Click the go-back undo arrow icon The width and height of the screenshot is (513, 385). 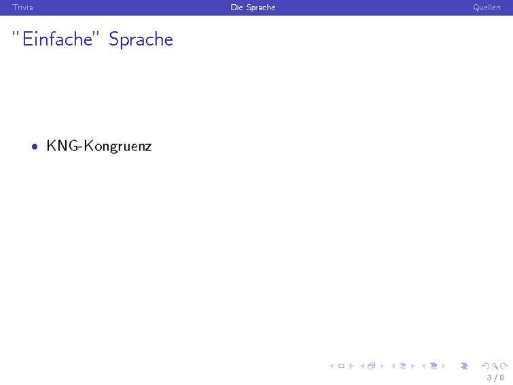[x=484, y=366]
